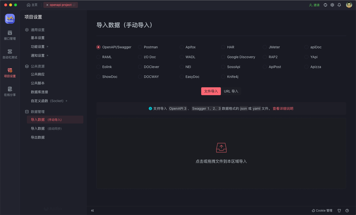Image resolution: width=356 pixels, height=215 pixels.
Task: Click the sync/refresh icon in the title bar
Action: click(x=325, y=5)
